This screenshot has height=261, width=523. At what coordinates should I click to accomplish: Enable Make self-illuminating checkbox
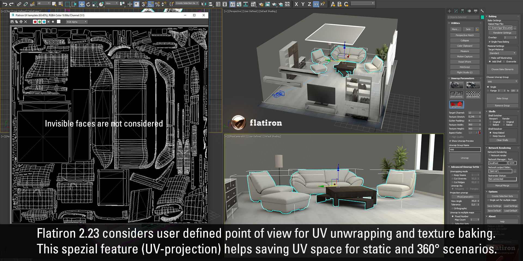(489, 58)
